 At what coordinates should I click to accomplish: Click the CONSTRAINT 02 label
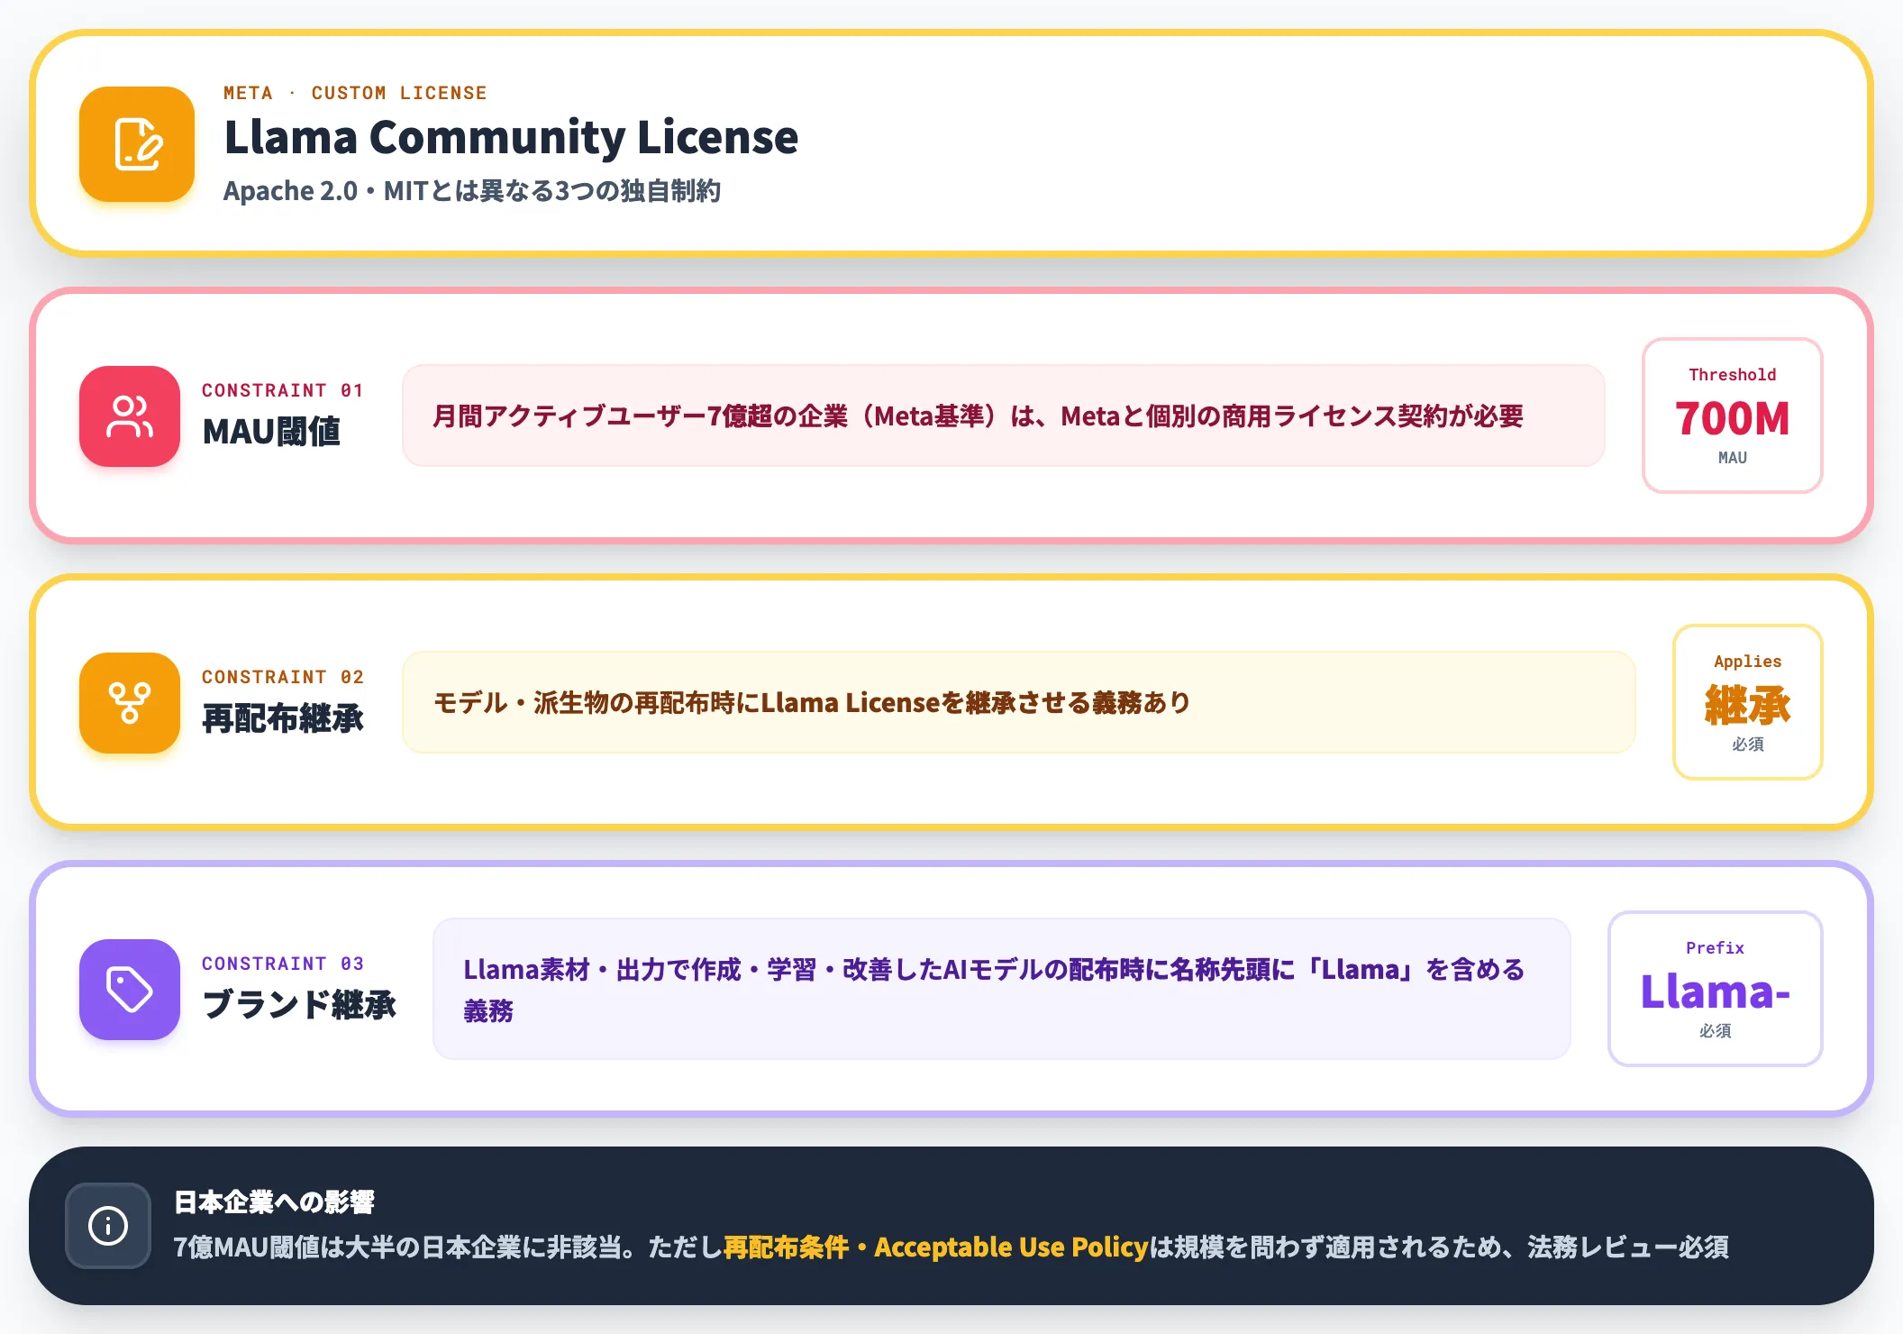[283, 677]
